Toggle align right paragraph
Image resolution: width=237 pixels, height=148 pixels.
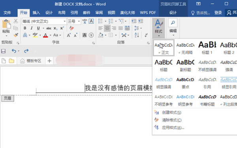tap(114, 28)
